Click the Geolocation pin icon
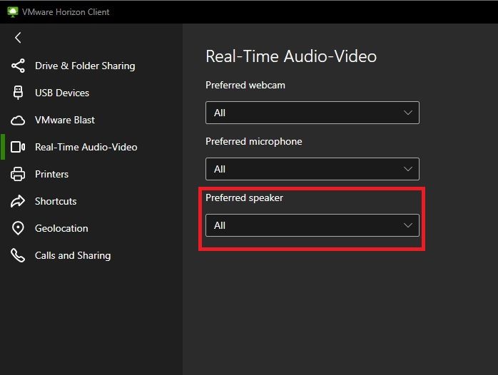Screen dimensions: 498x375 click(18, 228)
